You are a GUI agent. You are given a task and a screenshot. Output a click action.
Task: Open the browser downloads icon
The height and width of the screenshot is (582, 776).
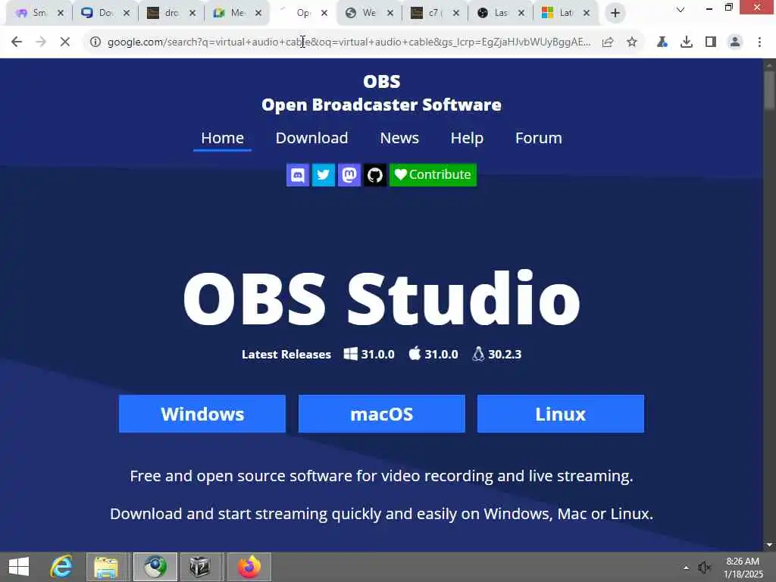(687, 42)
